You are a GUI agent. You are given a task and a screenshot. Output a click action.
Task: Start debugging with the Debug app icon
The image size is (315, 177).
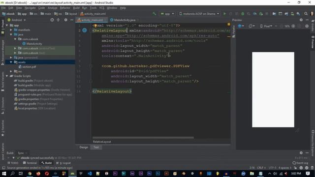click(x=243, y=14)
